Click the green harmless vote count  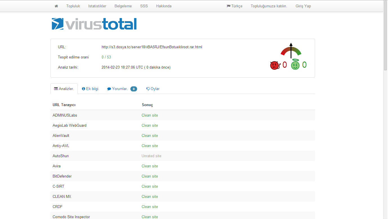tap(304, 65)
